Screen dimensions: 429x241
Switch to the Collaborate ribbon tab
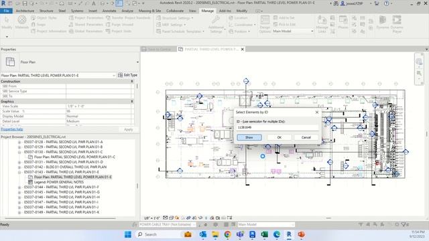pyautogui.click(x=175, y=11)
